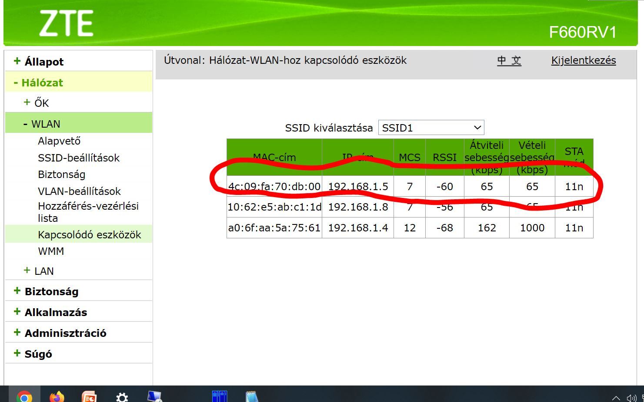The width and height of the screenshot is (644, 402).
Task: Open Alapvető WLAN settings page
Action: click(59, 141)
